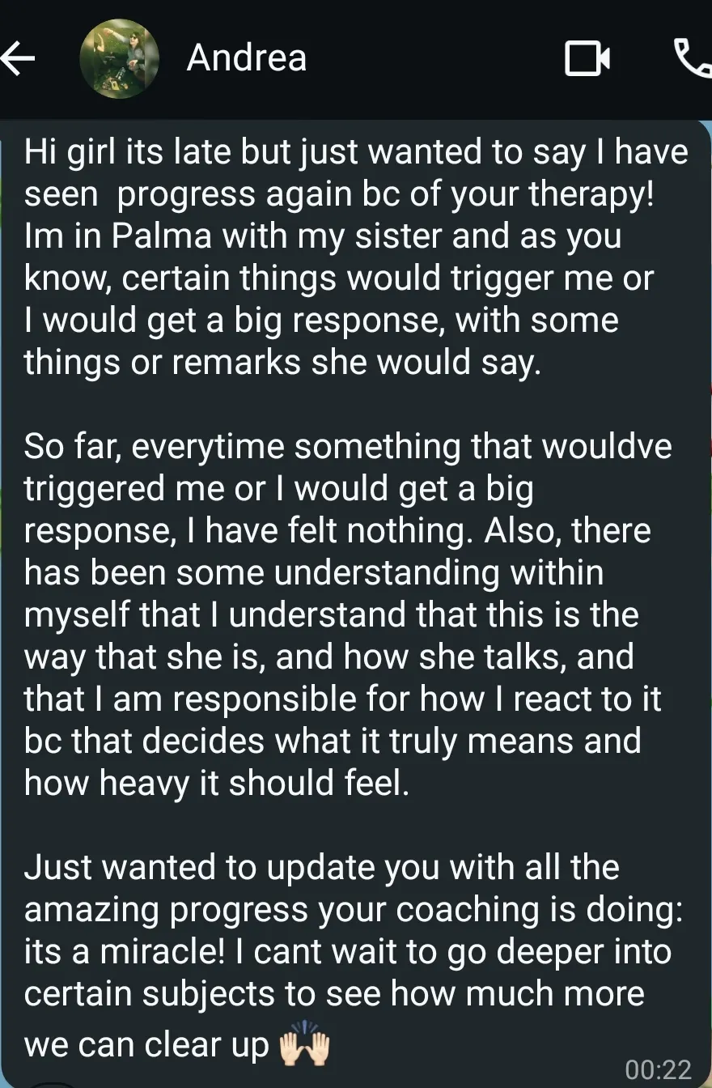Click 'we can clear up' closing text
Viewport: 712px width, 1088px height.
[146, 1046]
